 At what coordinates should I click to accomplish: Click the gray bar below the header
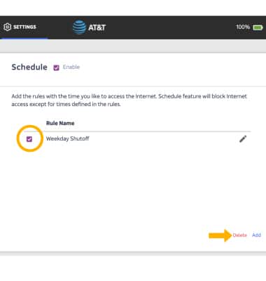click(133, 46)
